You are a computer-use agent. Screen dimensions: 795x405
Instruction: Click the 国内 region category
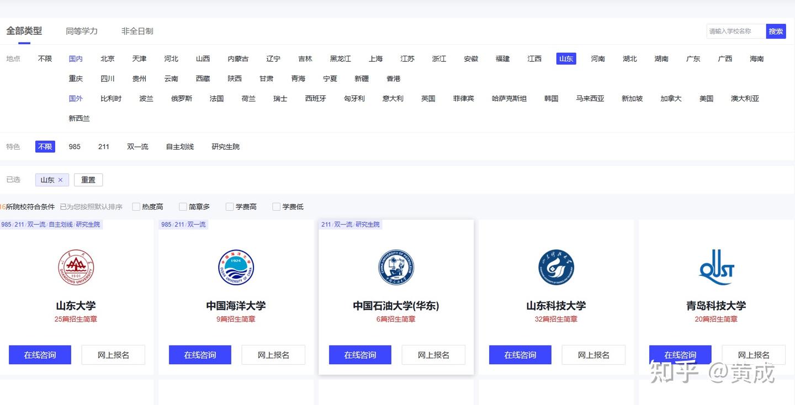(76, 58)
